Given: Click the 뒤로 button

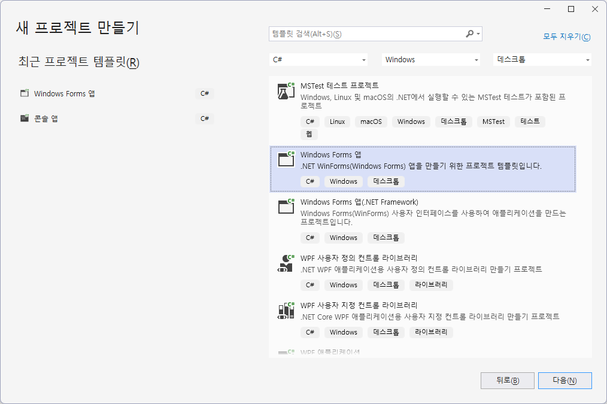Looking at the screenshot, I should point(508,381).
